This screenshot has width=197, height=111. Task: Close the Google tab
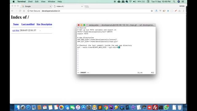click(50, 6)
